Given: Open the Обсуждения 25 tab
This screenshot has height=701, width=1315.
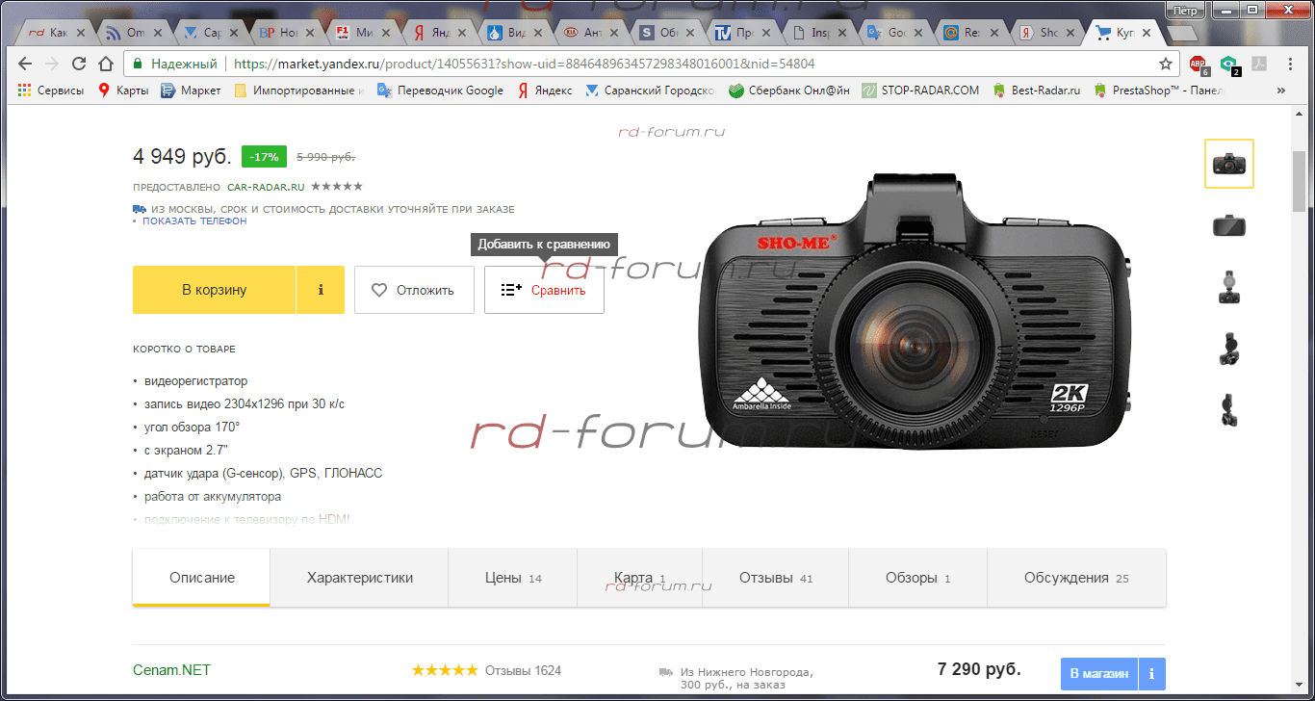Looking at the screenshot, I should pyautogui.click(x=1076, y=578).
